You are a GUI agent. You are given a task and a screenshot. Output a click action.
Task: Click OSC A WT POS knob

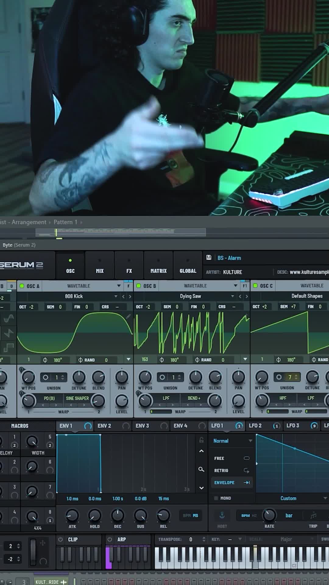(x=28, y=377)
